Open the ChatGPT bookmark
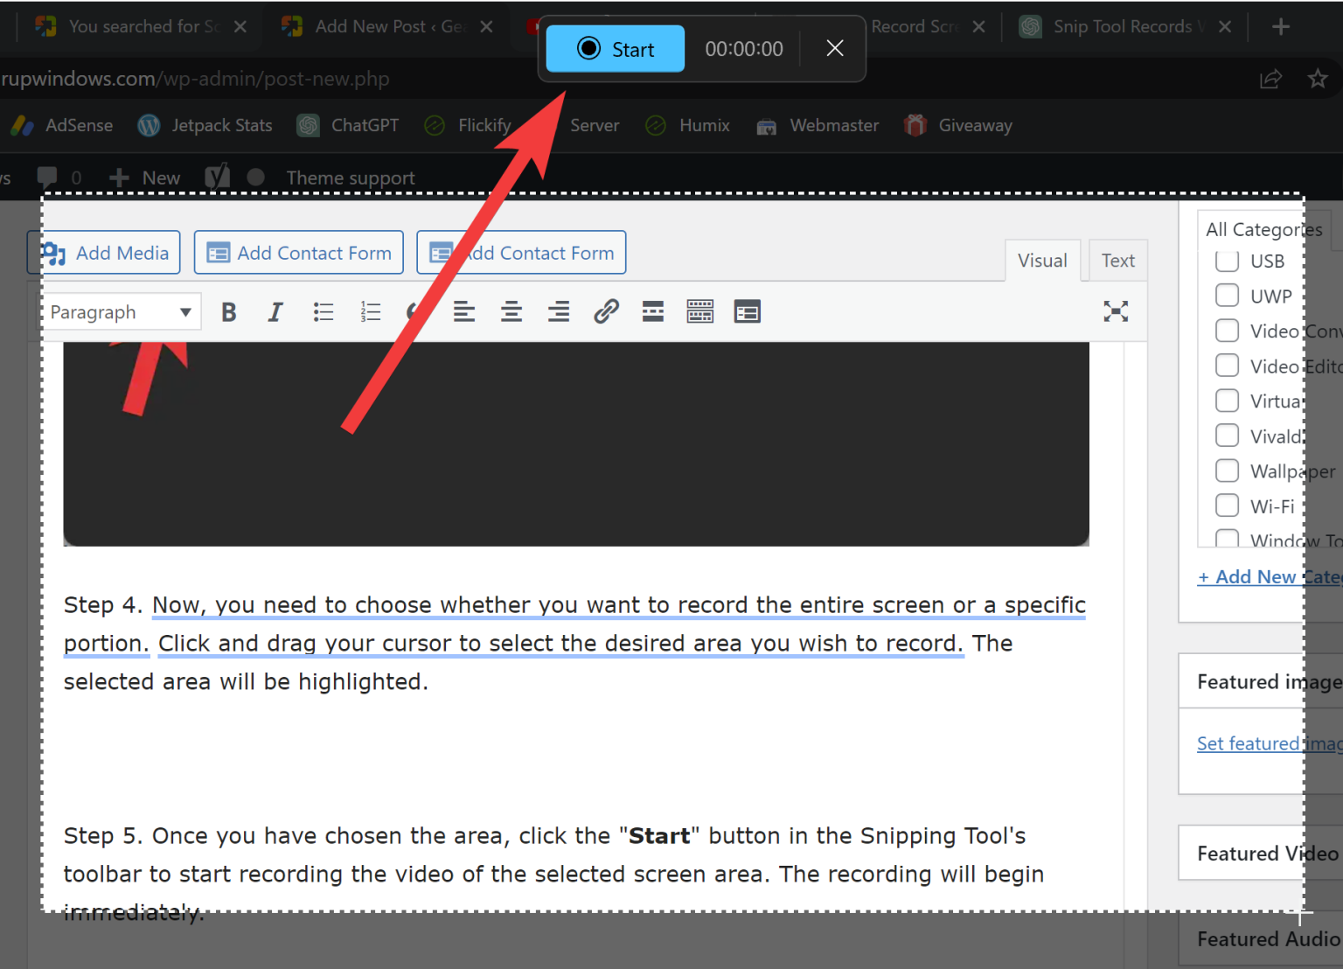1343x969 pixels. pos(347,125)
